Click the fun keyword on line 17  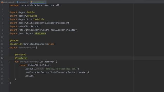coord(17,62)
